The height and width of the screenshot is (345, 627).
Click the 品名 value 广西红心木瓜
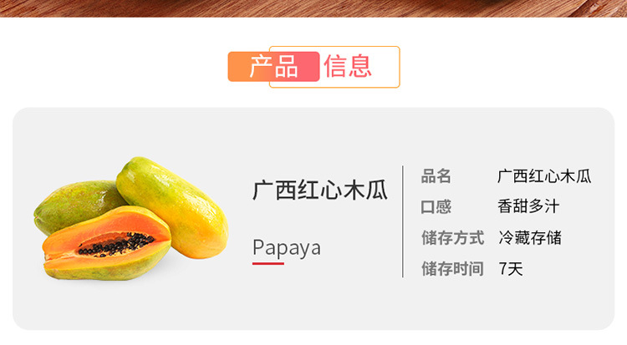[544, 176]
